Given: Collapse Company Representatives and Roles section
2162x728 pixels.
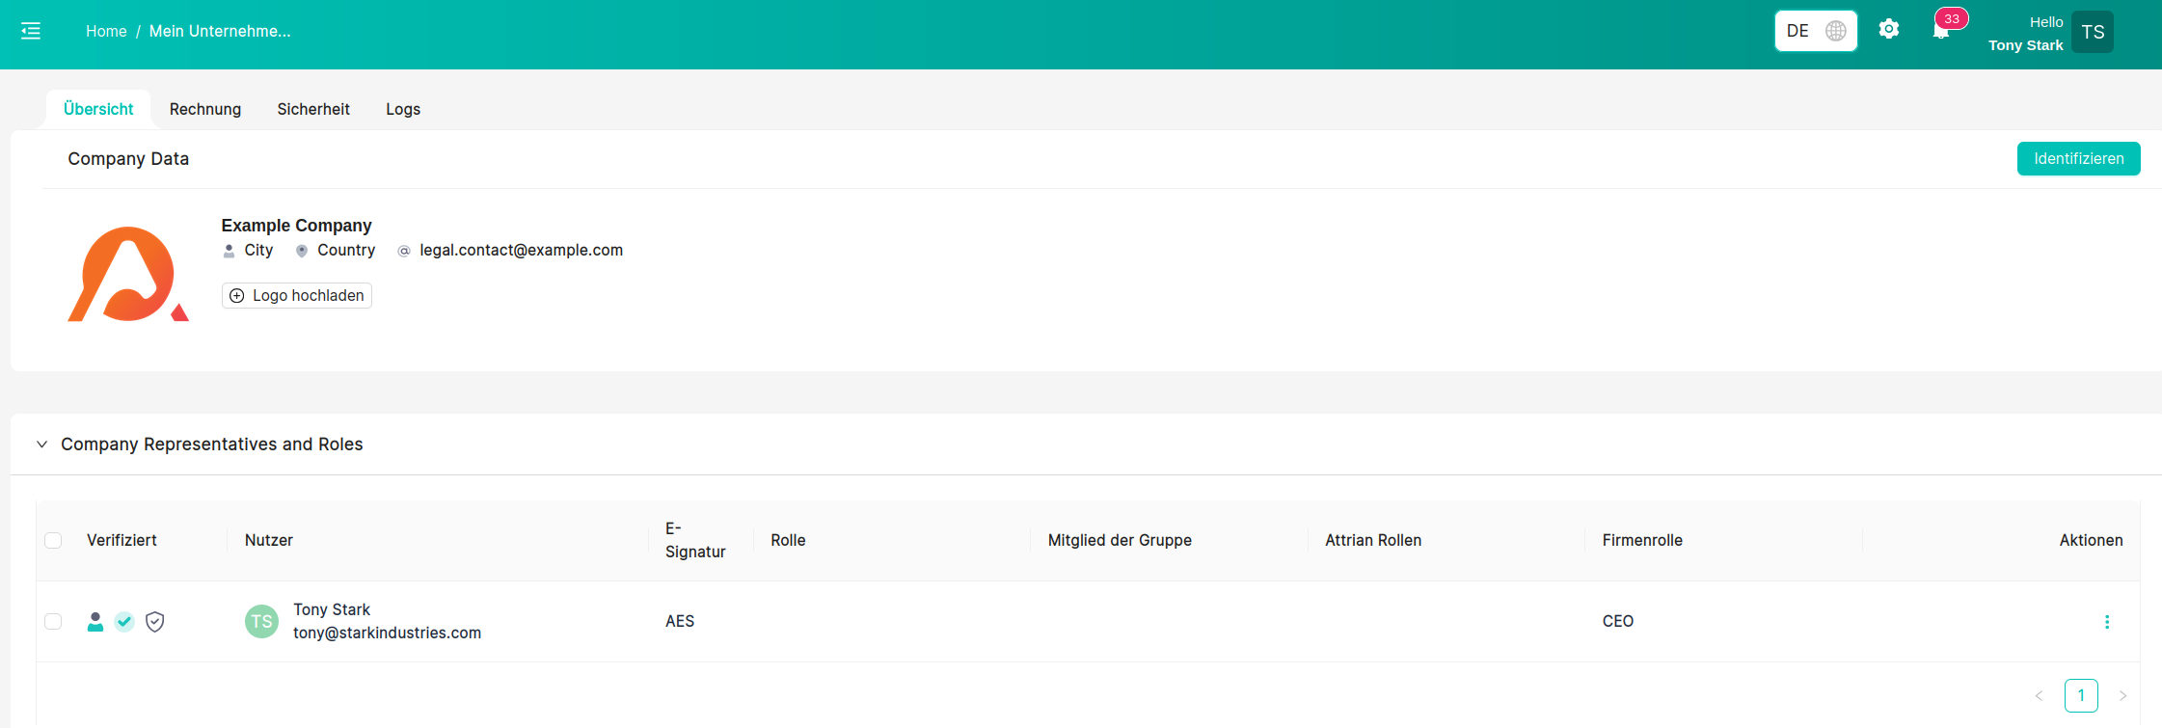Looking at the screenshot, I should (42, 445).
